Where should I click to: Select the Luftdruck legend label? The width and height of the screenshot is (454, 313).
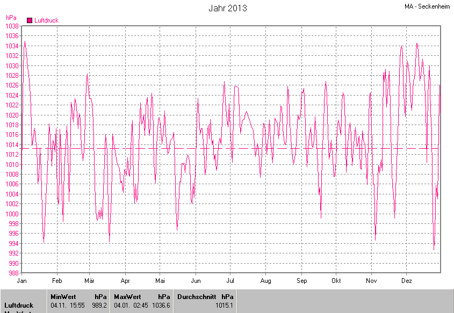(46, 20)
